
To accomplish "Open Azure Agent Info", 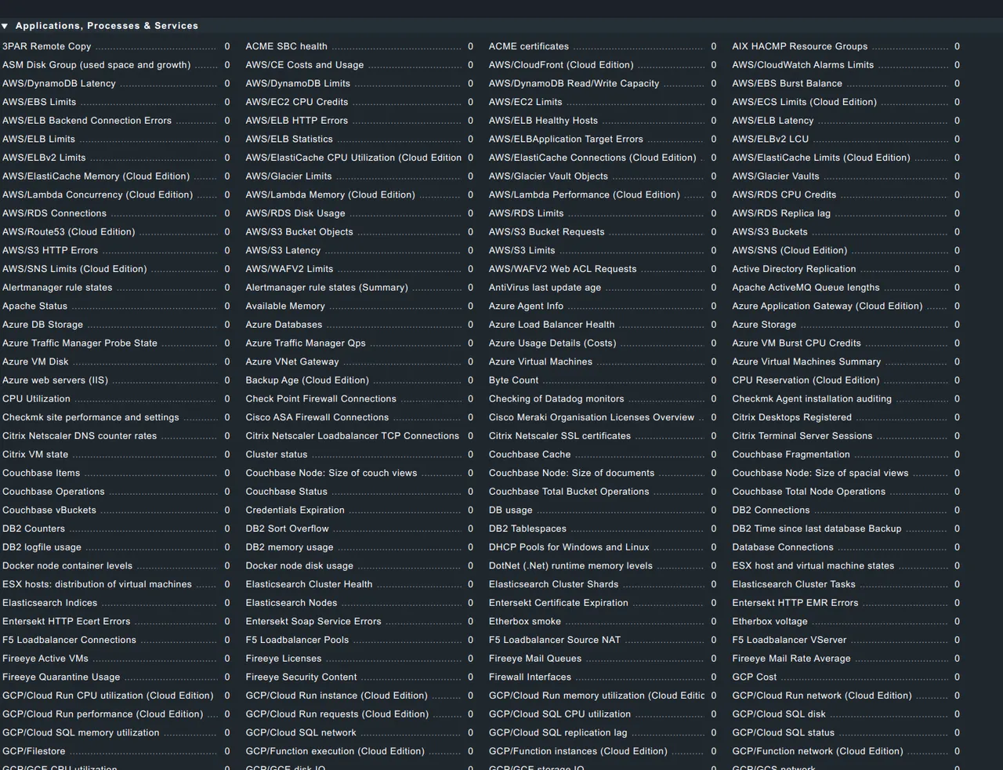I will coord(526,307).
